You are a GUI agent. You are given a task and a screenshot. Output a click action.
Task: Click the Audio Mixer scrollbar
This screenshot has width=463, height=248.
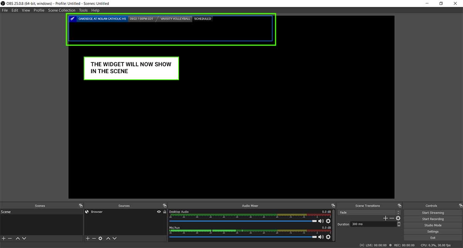click(x=334, y=225)
